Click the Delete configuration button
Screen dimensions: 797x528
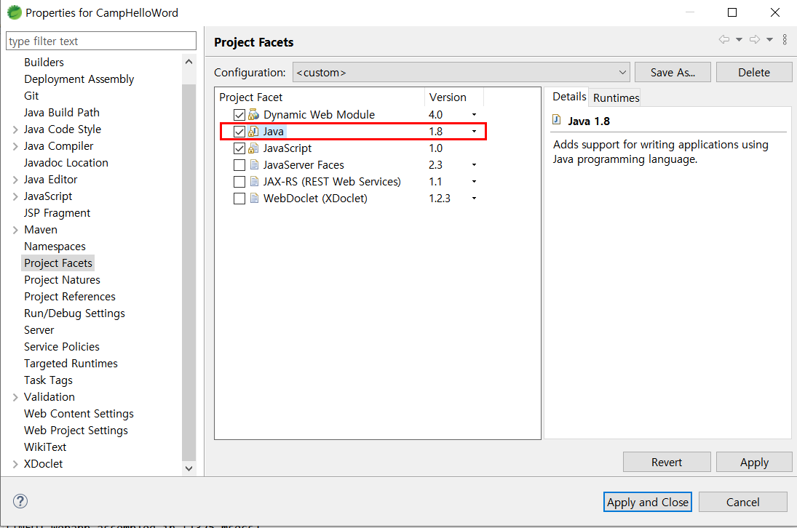(x=754, y=73)
